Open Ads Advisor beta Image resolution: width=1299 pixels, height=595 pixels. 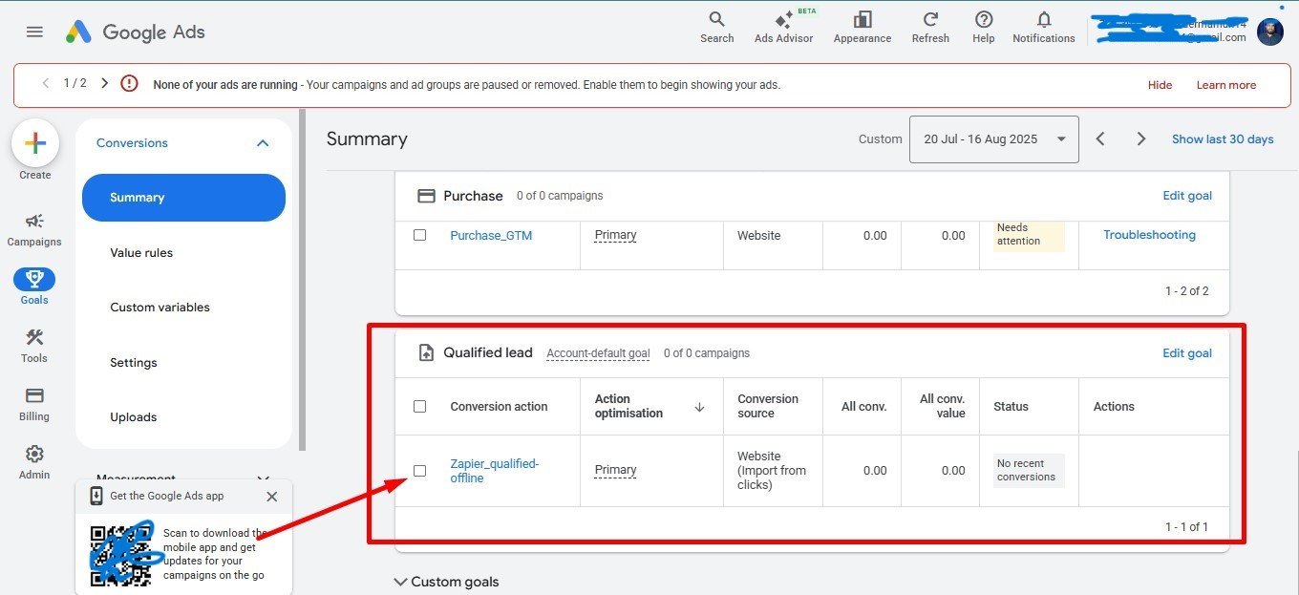click(784, 27)
